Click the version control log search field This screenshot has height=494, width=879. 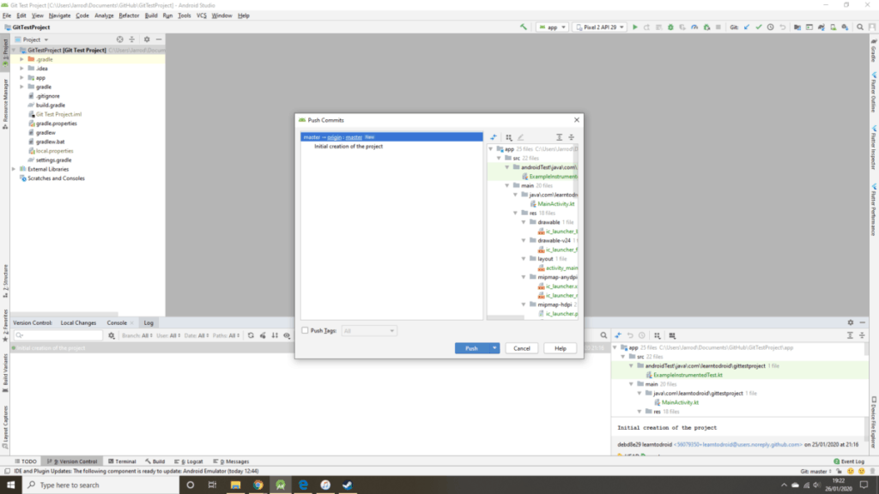(60, 335)
